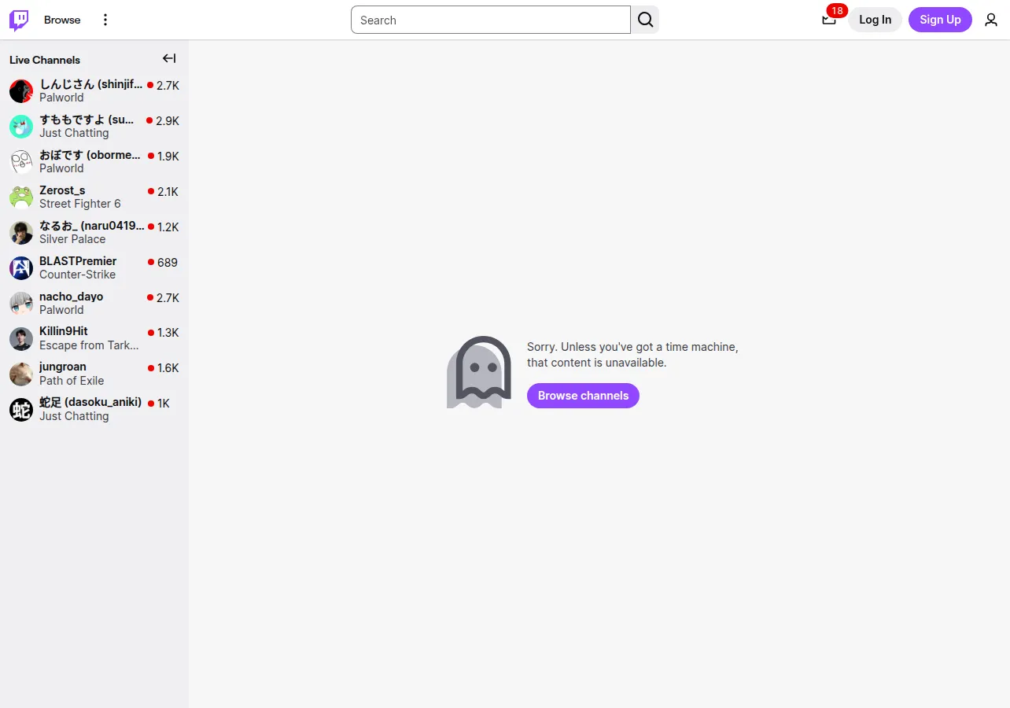Screen dimensions: 1010x708
Task: Select the Live Channels heading
Action: tap(45, 60)
